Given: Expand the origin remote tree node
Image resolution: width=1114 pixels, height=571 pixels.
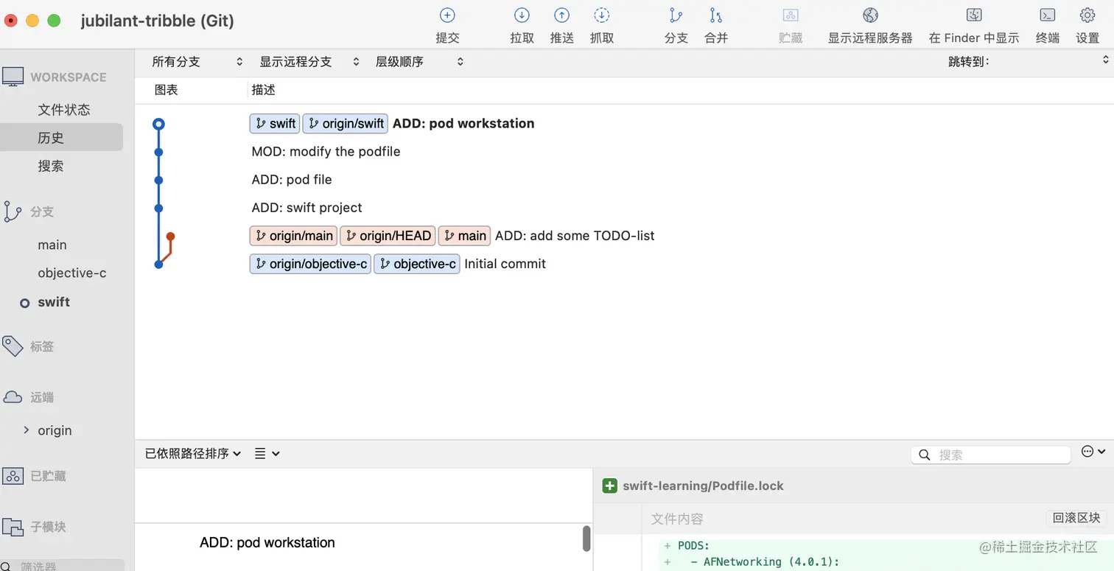Looking at the screenshot, I should (x=27, y=430).
